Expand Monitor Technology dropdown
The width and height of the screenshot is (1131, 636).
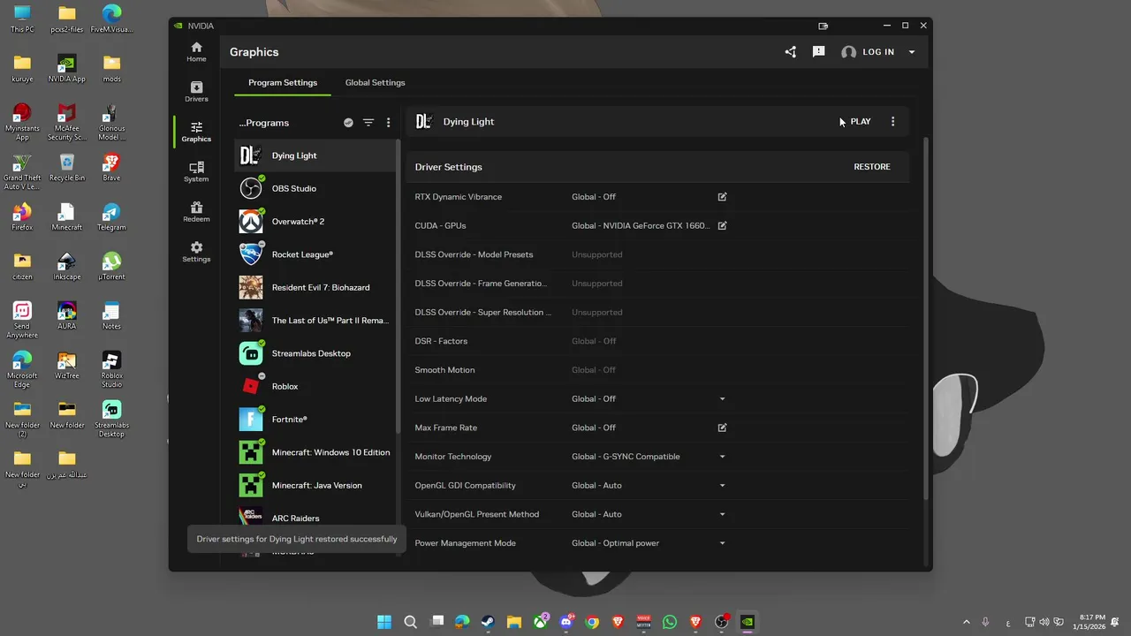click(x=722, y=457)
